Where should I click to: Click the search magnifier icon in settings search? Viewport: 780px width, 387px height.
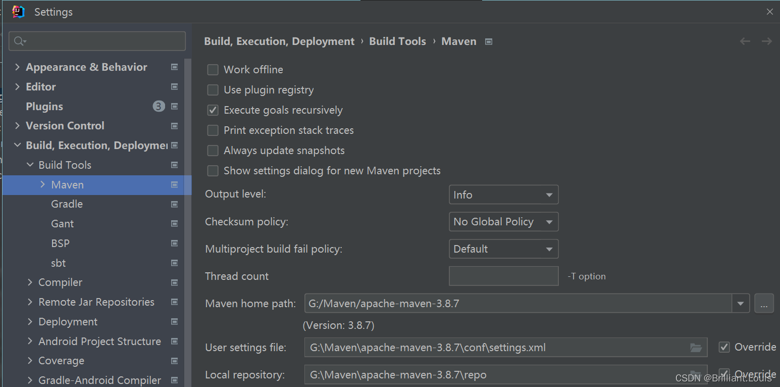pyautogui.click(x=20, y=41)
